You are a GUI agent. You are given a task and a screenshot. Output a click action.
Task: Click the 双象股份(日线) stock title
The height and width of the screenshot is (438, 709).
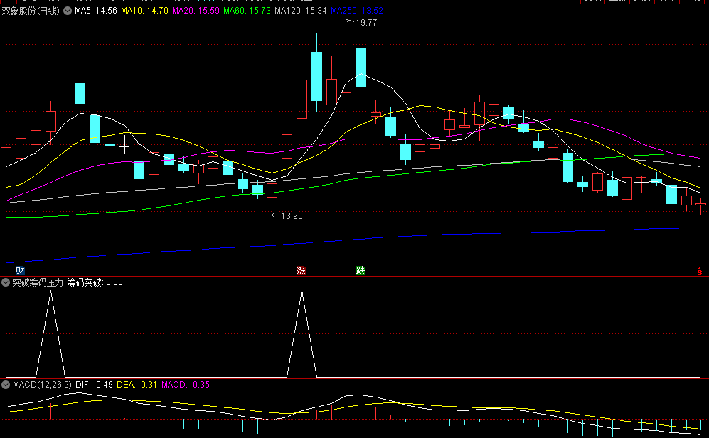pyautogui.click(x=31, y=11)
